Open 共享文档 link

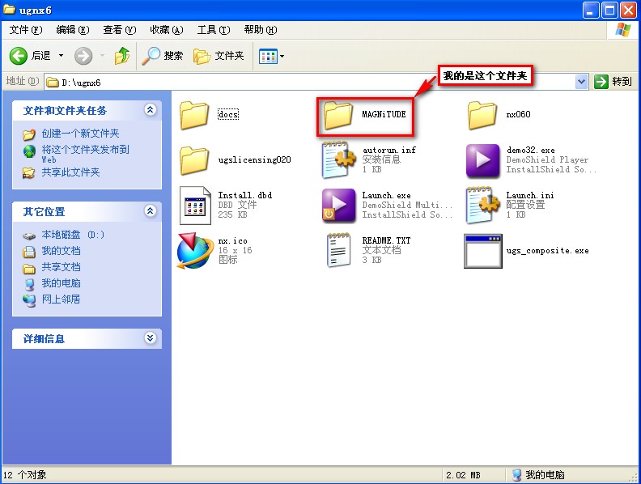61,267
